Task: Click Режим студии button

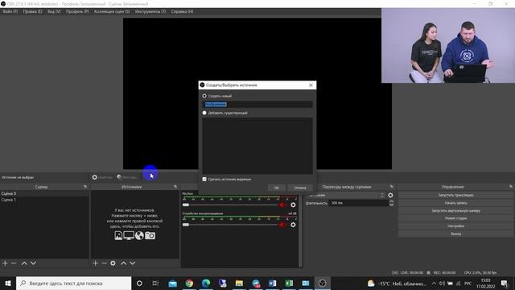Action: (x=455, y=218)
